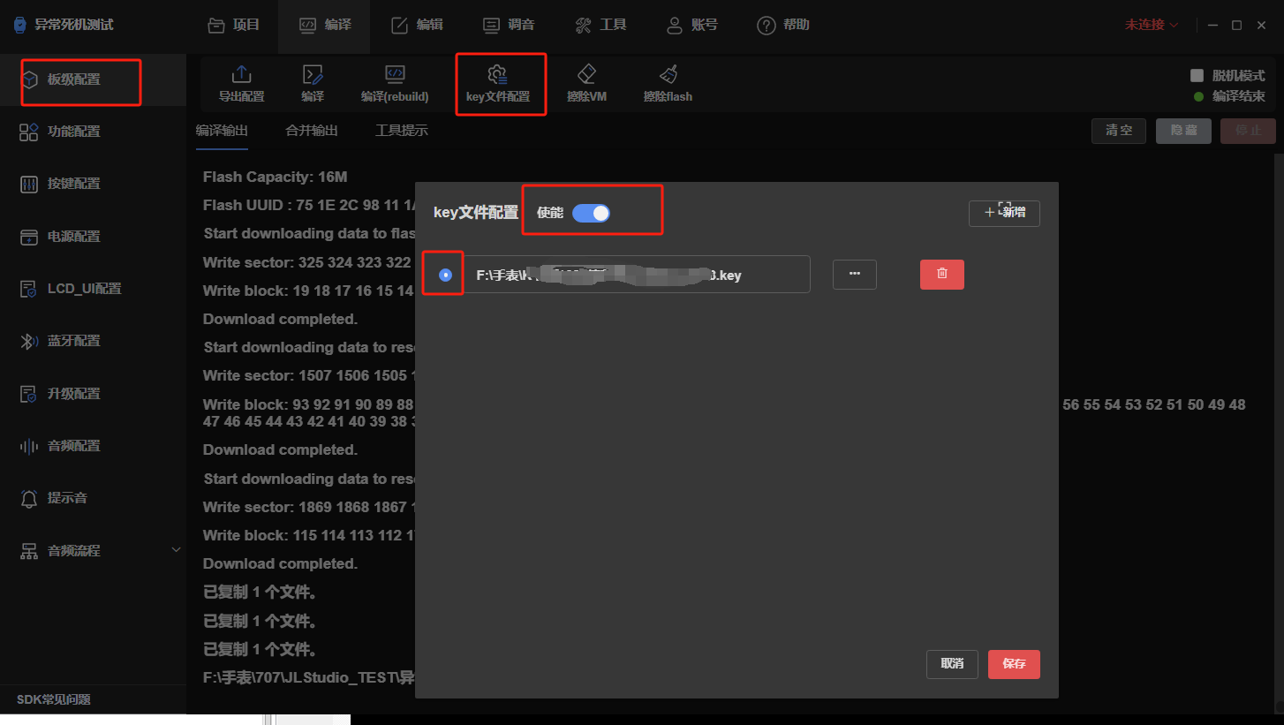
Task: Open the 编辑 menu
Action: pos(417,25)
